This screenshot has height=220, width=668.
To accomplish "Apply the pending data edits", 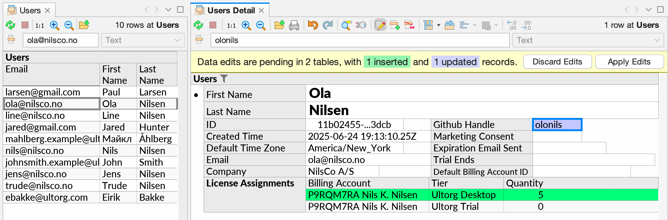I will (629, 62).
